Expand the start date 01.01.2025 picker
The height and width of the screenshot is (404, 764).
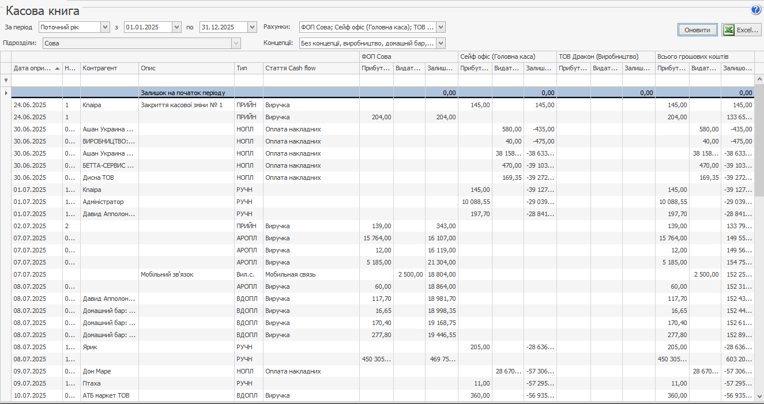coord(176,27)
